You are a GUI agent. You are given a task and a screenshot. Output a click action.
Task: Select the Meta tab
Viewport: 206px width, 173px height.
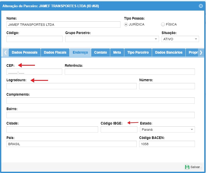coord(117,52)
